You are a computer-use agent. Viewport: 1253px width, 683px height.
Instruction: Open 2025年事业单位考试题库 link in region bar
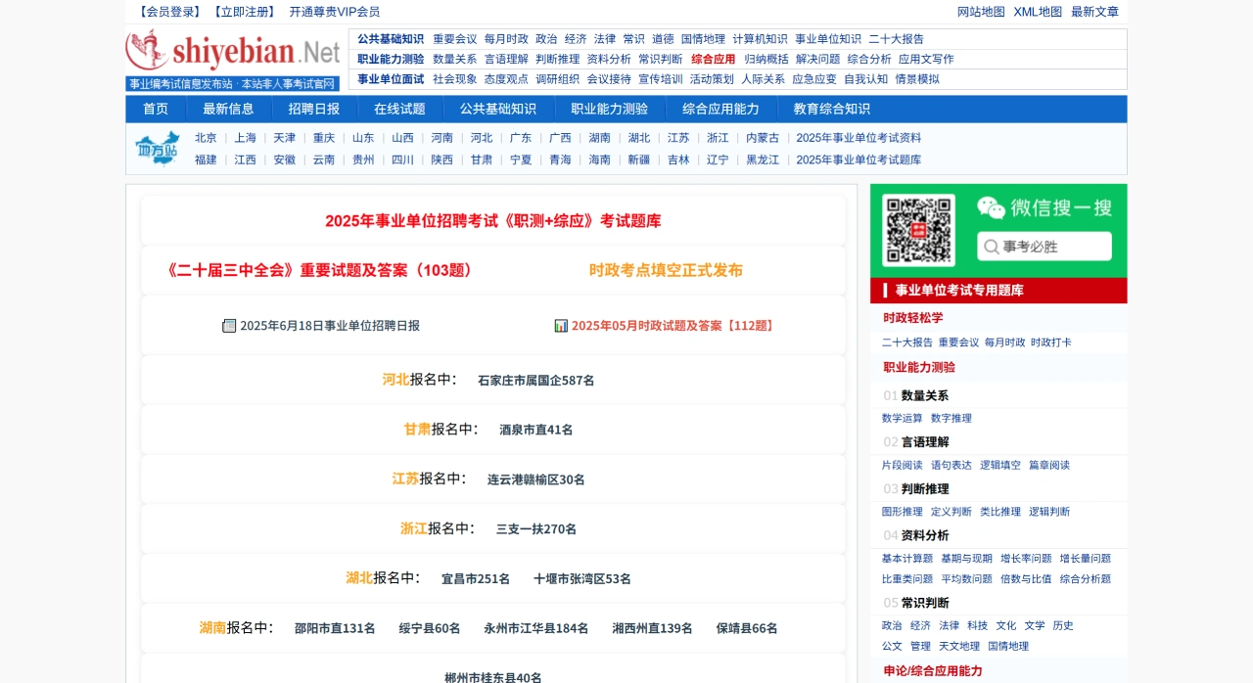tap(859, 159)
